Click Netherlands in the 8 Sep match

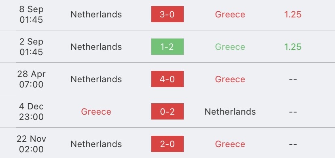click(96, 14)
